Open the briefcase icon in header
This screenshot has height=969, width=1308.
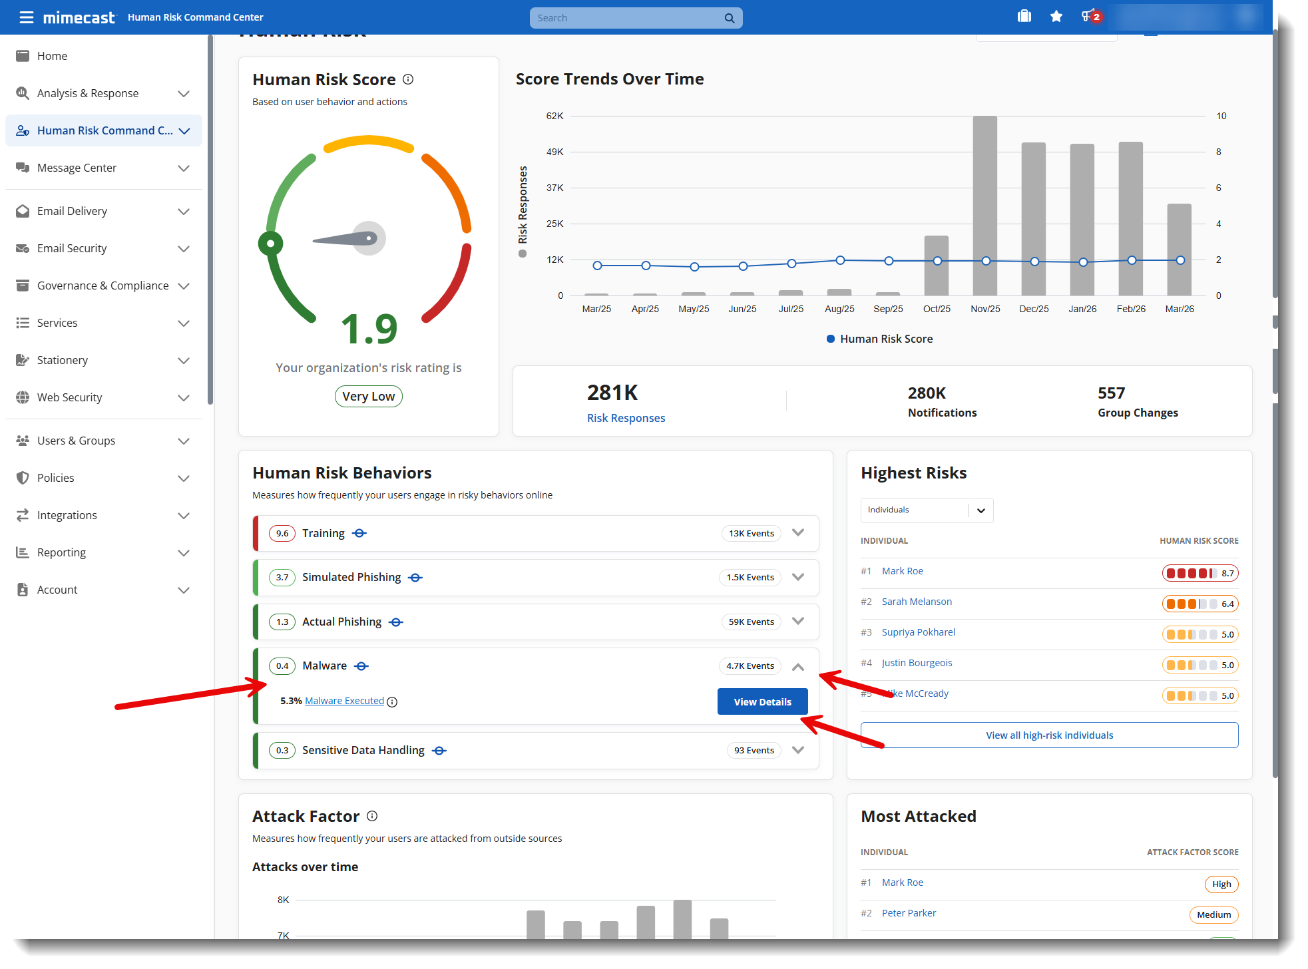[x=1024, y=17]
